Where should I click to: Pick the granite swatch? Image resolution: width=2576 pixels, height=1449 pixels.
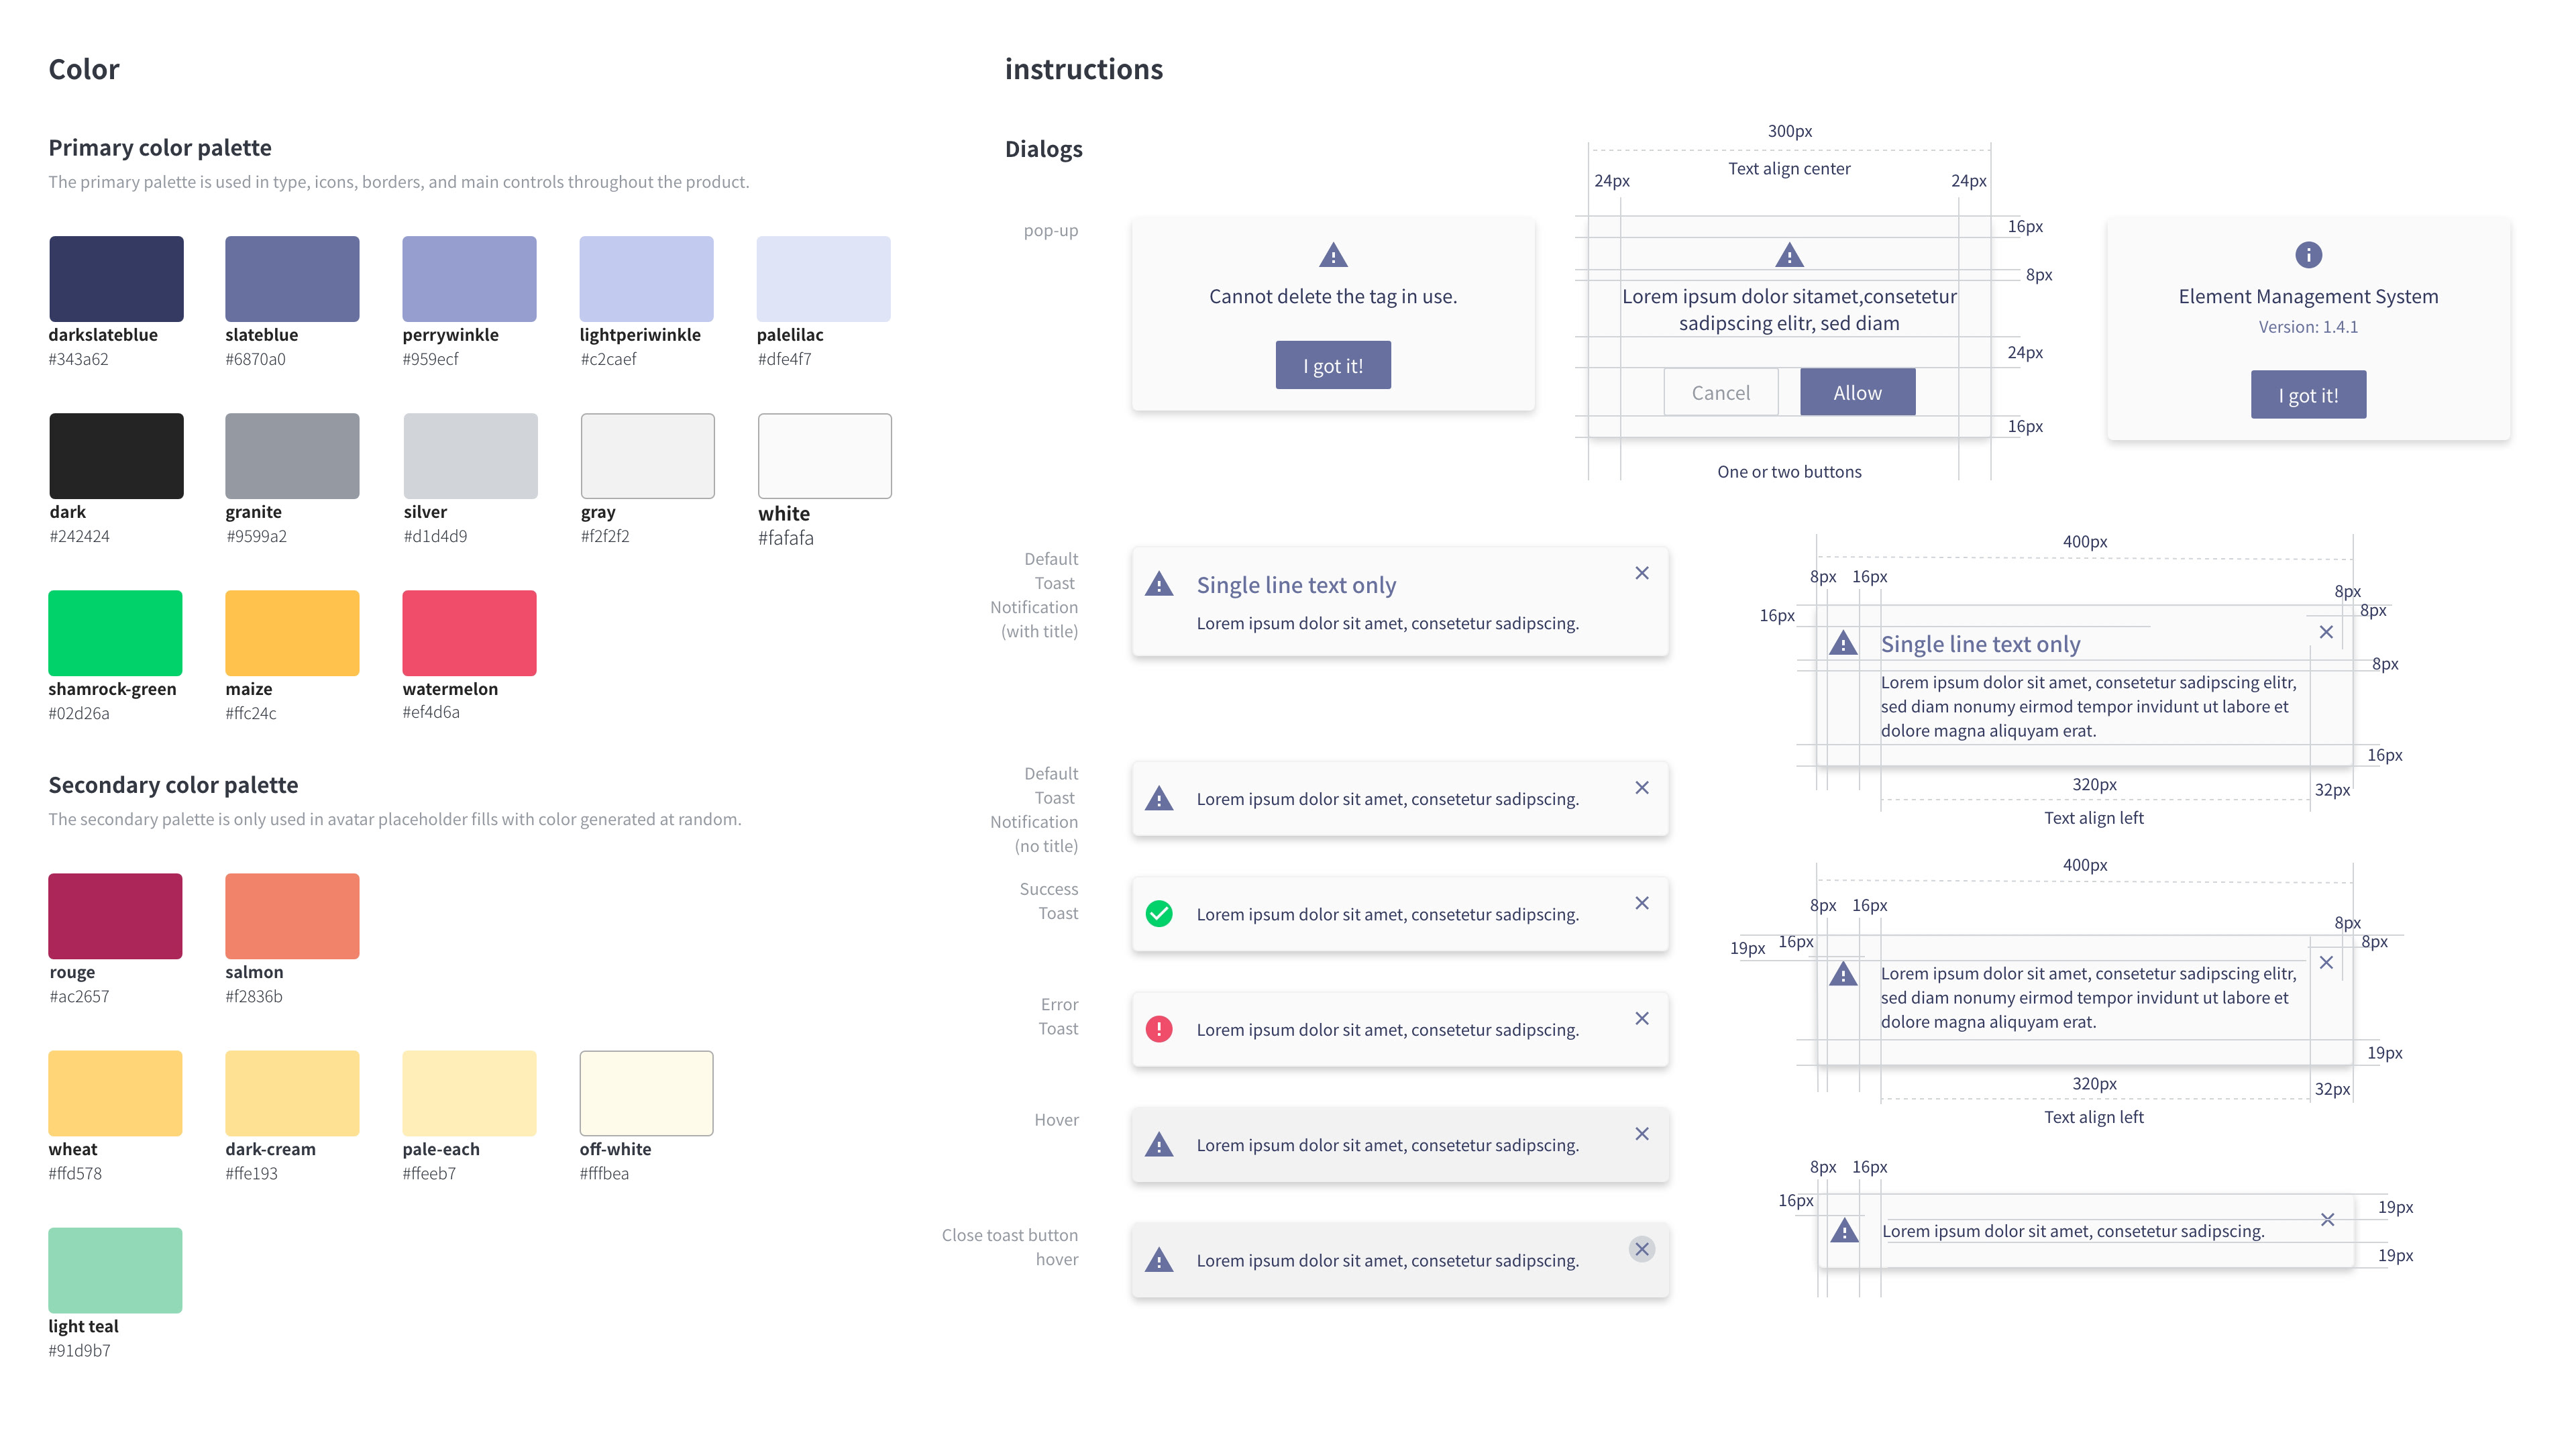pyautogui.click(x=292, y=456)
